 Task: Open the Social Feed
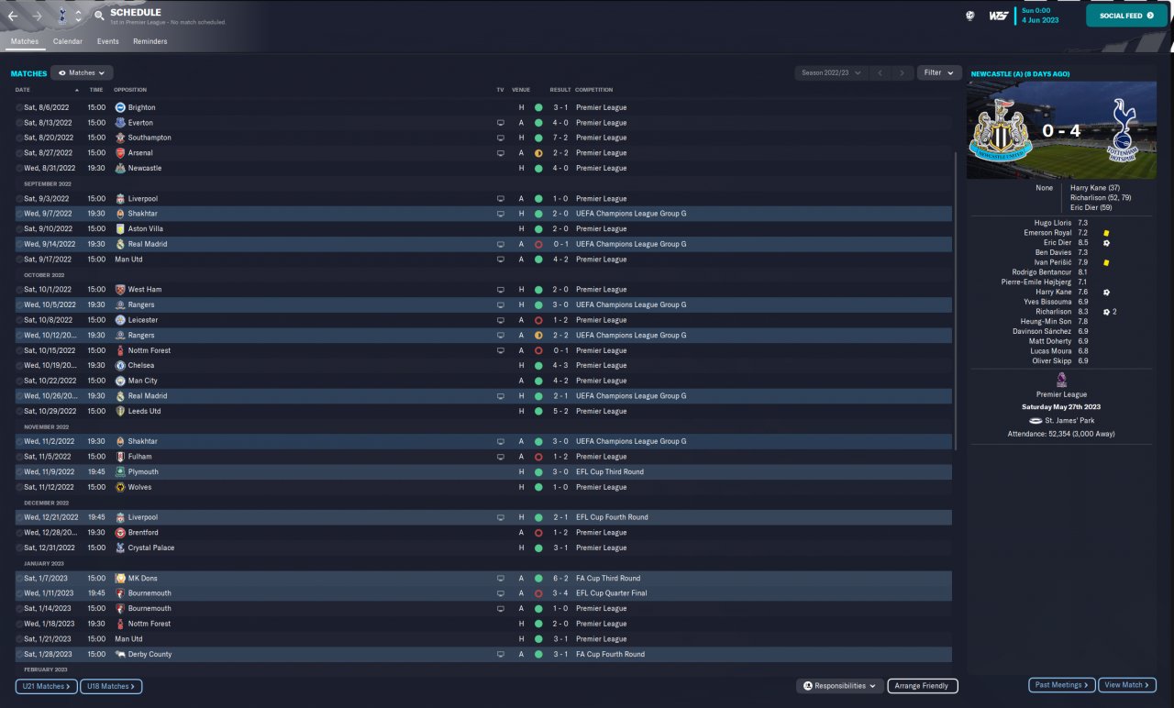pos(1126,16)
